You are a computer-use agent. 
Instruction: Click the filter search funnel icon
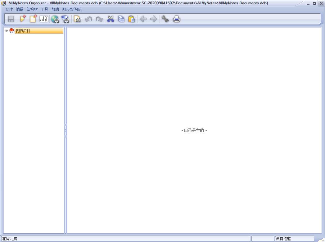65,19
